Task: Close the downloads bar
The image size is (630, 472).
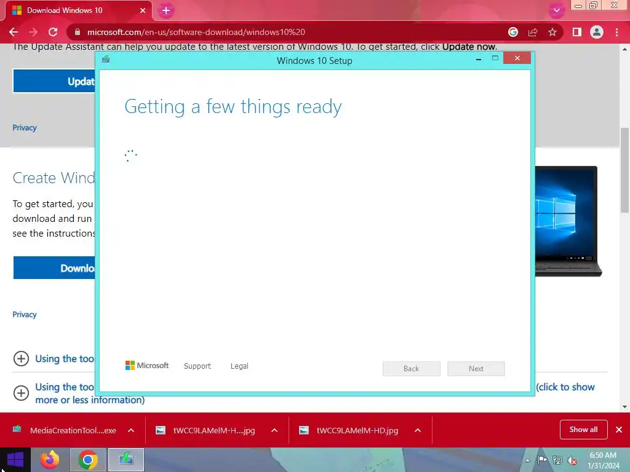Action: point(619,430)
